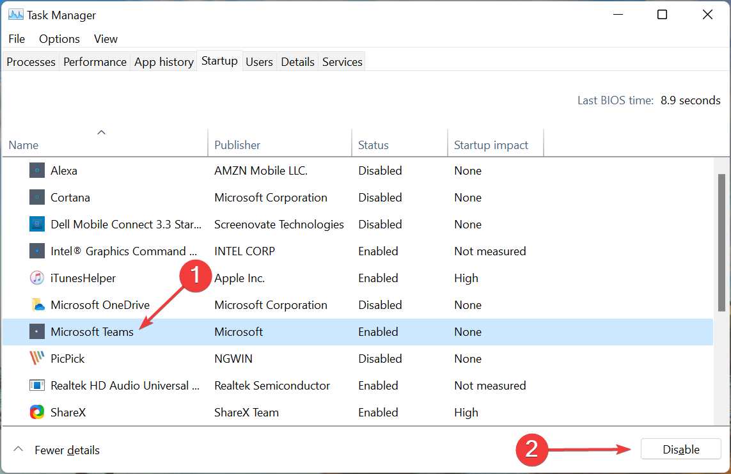Click INTEL CORP publisher cell
Screen dimensions: 731x474
244,251
